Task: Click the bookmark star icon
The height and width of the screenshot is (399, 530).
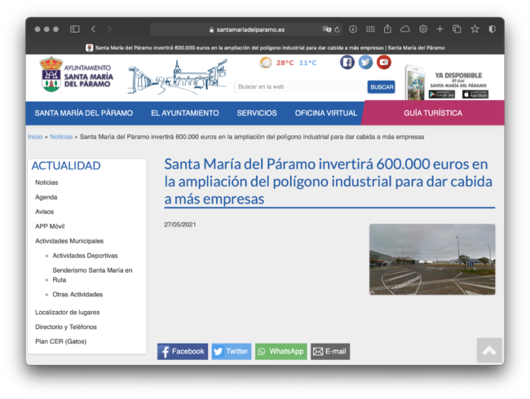Action: (475, 29)
